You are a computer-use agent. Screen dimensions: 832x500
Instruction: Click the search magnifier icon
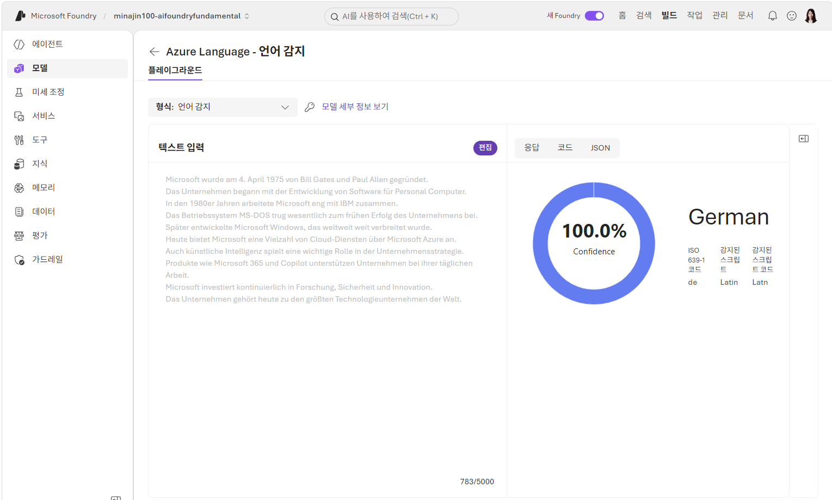coord(335,17)
